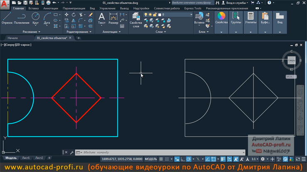307x172 pixels.
Task: Expand the Рисование panel
Action: (x=31, y=31)
